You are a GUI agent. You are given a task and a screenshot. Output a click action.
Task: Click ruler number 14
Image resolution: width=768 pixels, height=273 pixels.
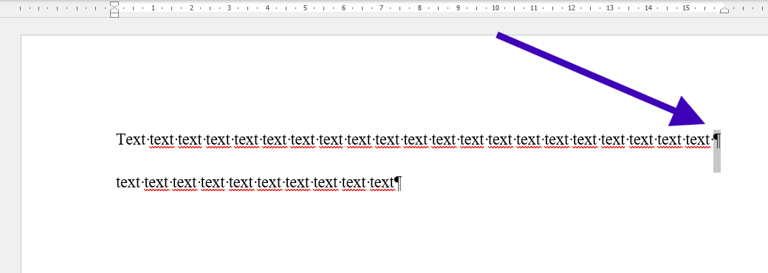[x=648, y=8]
